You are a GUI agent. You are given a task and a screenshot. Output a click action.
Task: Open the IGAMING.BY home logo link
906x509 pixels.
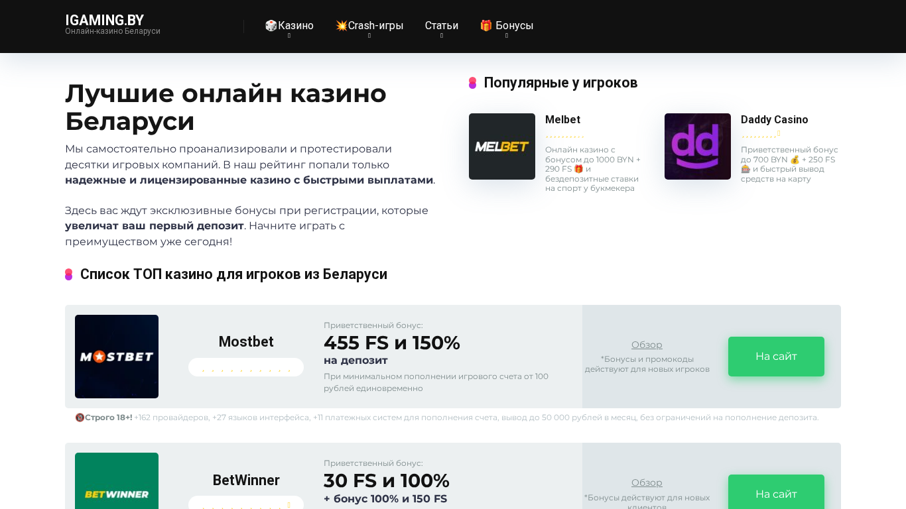[105, 21]
